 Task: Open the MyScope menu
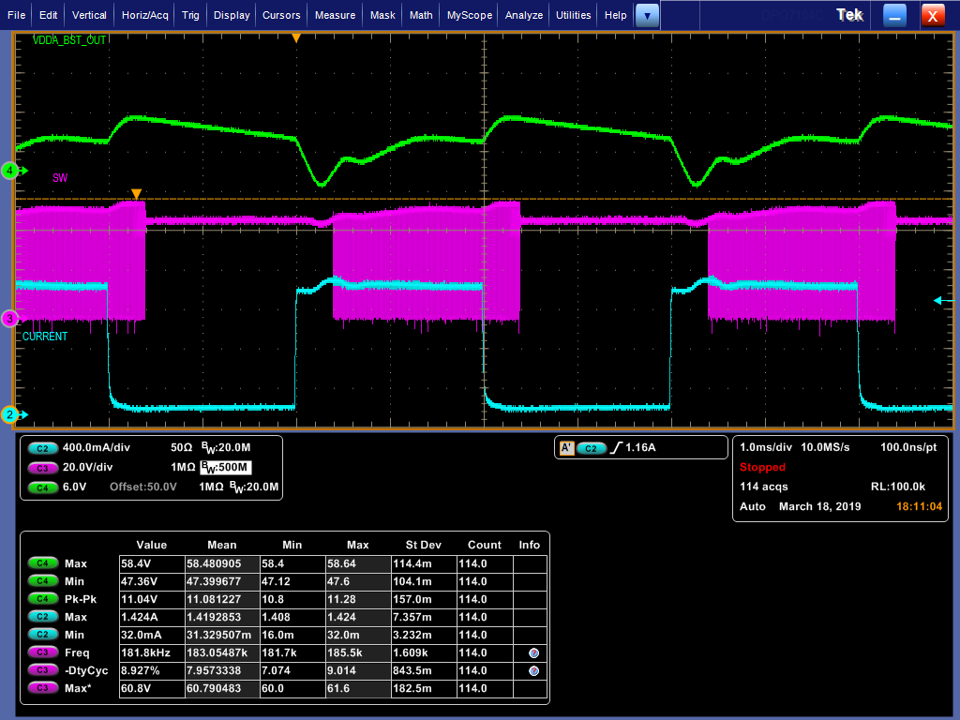(x=470, y=15)
